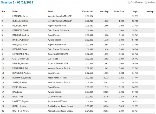Sort by the Pos column header
Image resolution: width=156 pixels, height=114 pixels.
(x=3, y=11)
